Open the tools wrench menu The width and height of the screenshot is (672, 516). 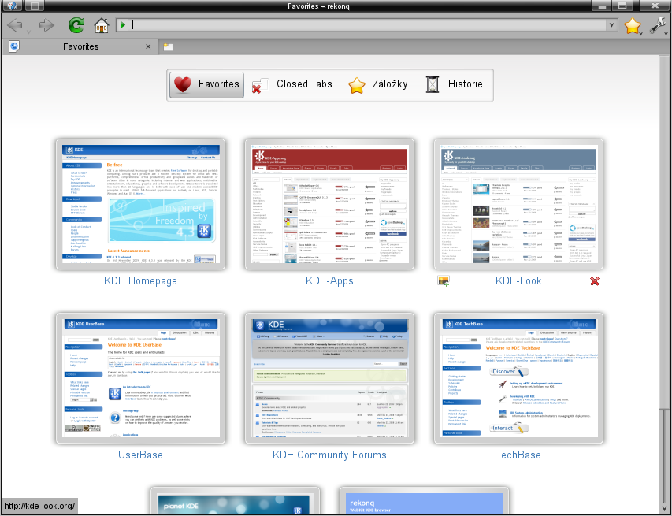[658, 26]
